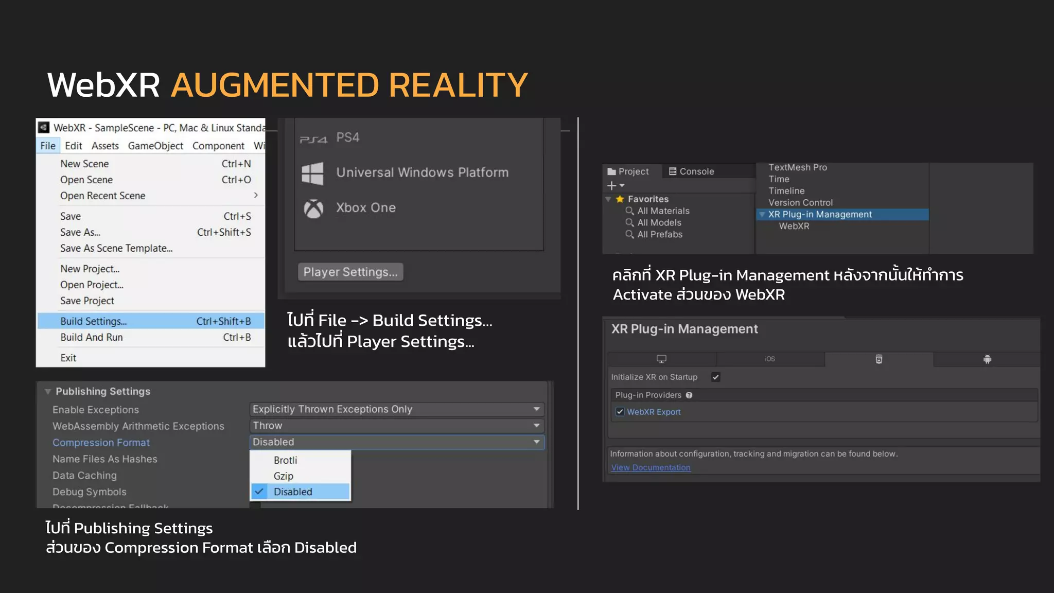
Task: Click the Project tab folder icon
Action: click(x=611, y=171)
